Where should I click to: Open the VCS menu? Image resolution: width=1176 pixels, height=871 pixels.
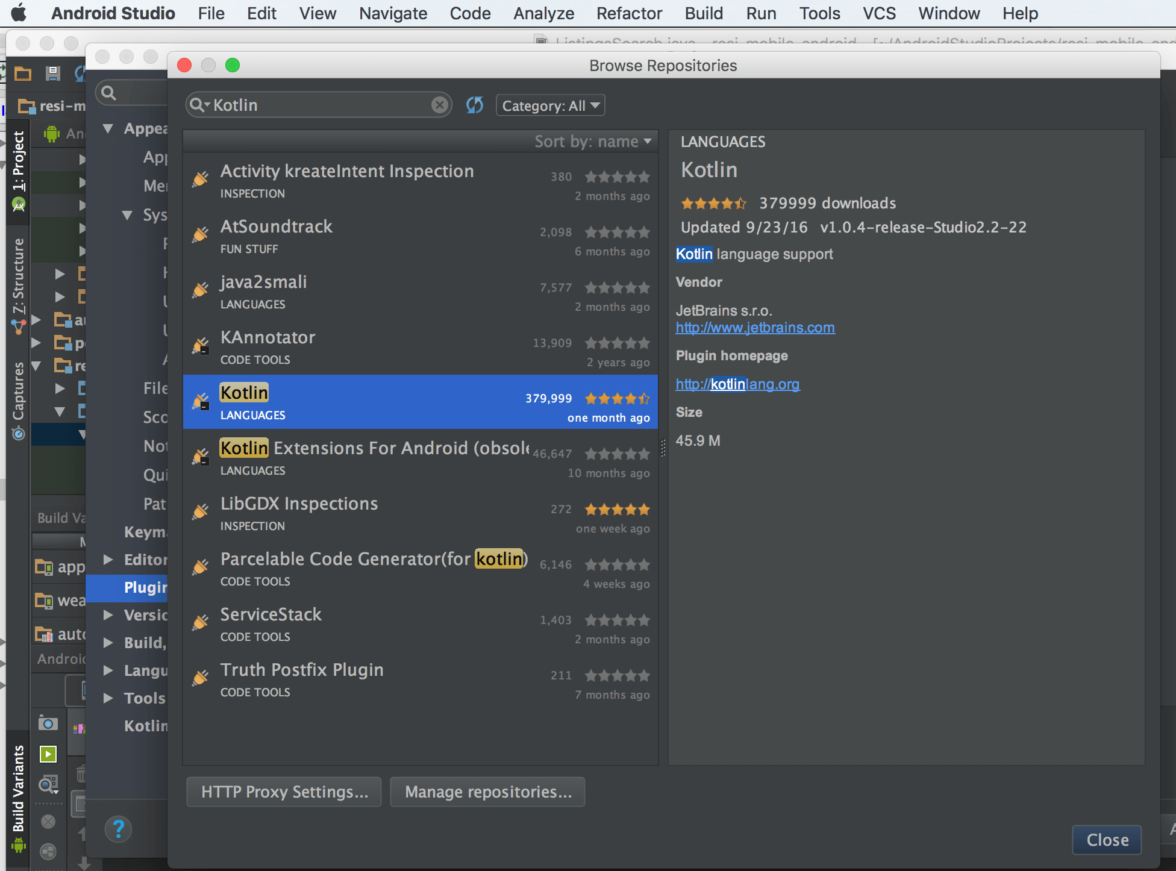click(879, 13)
